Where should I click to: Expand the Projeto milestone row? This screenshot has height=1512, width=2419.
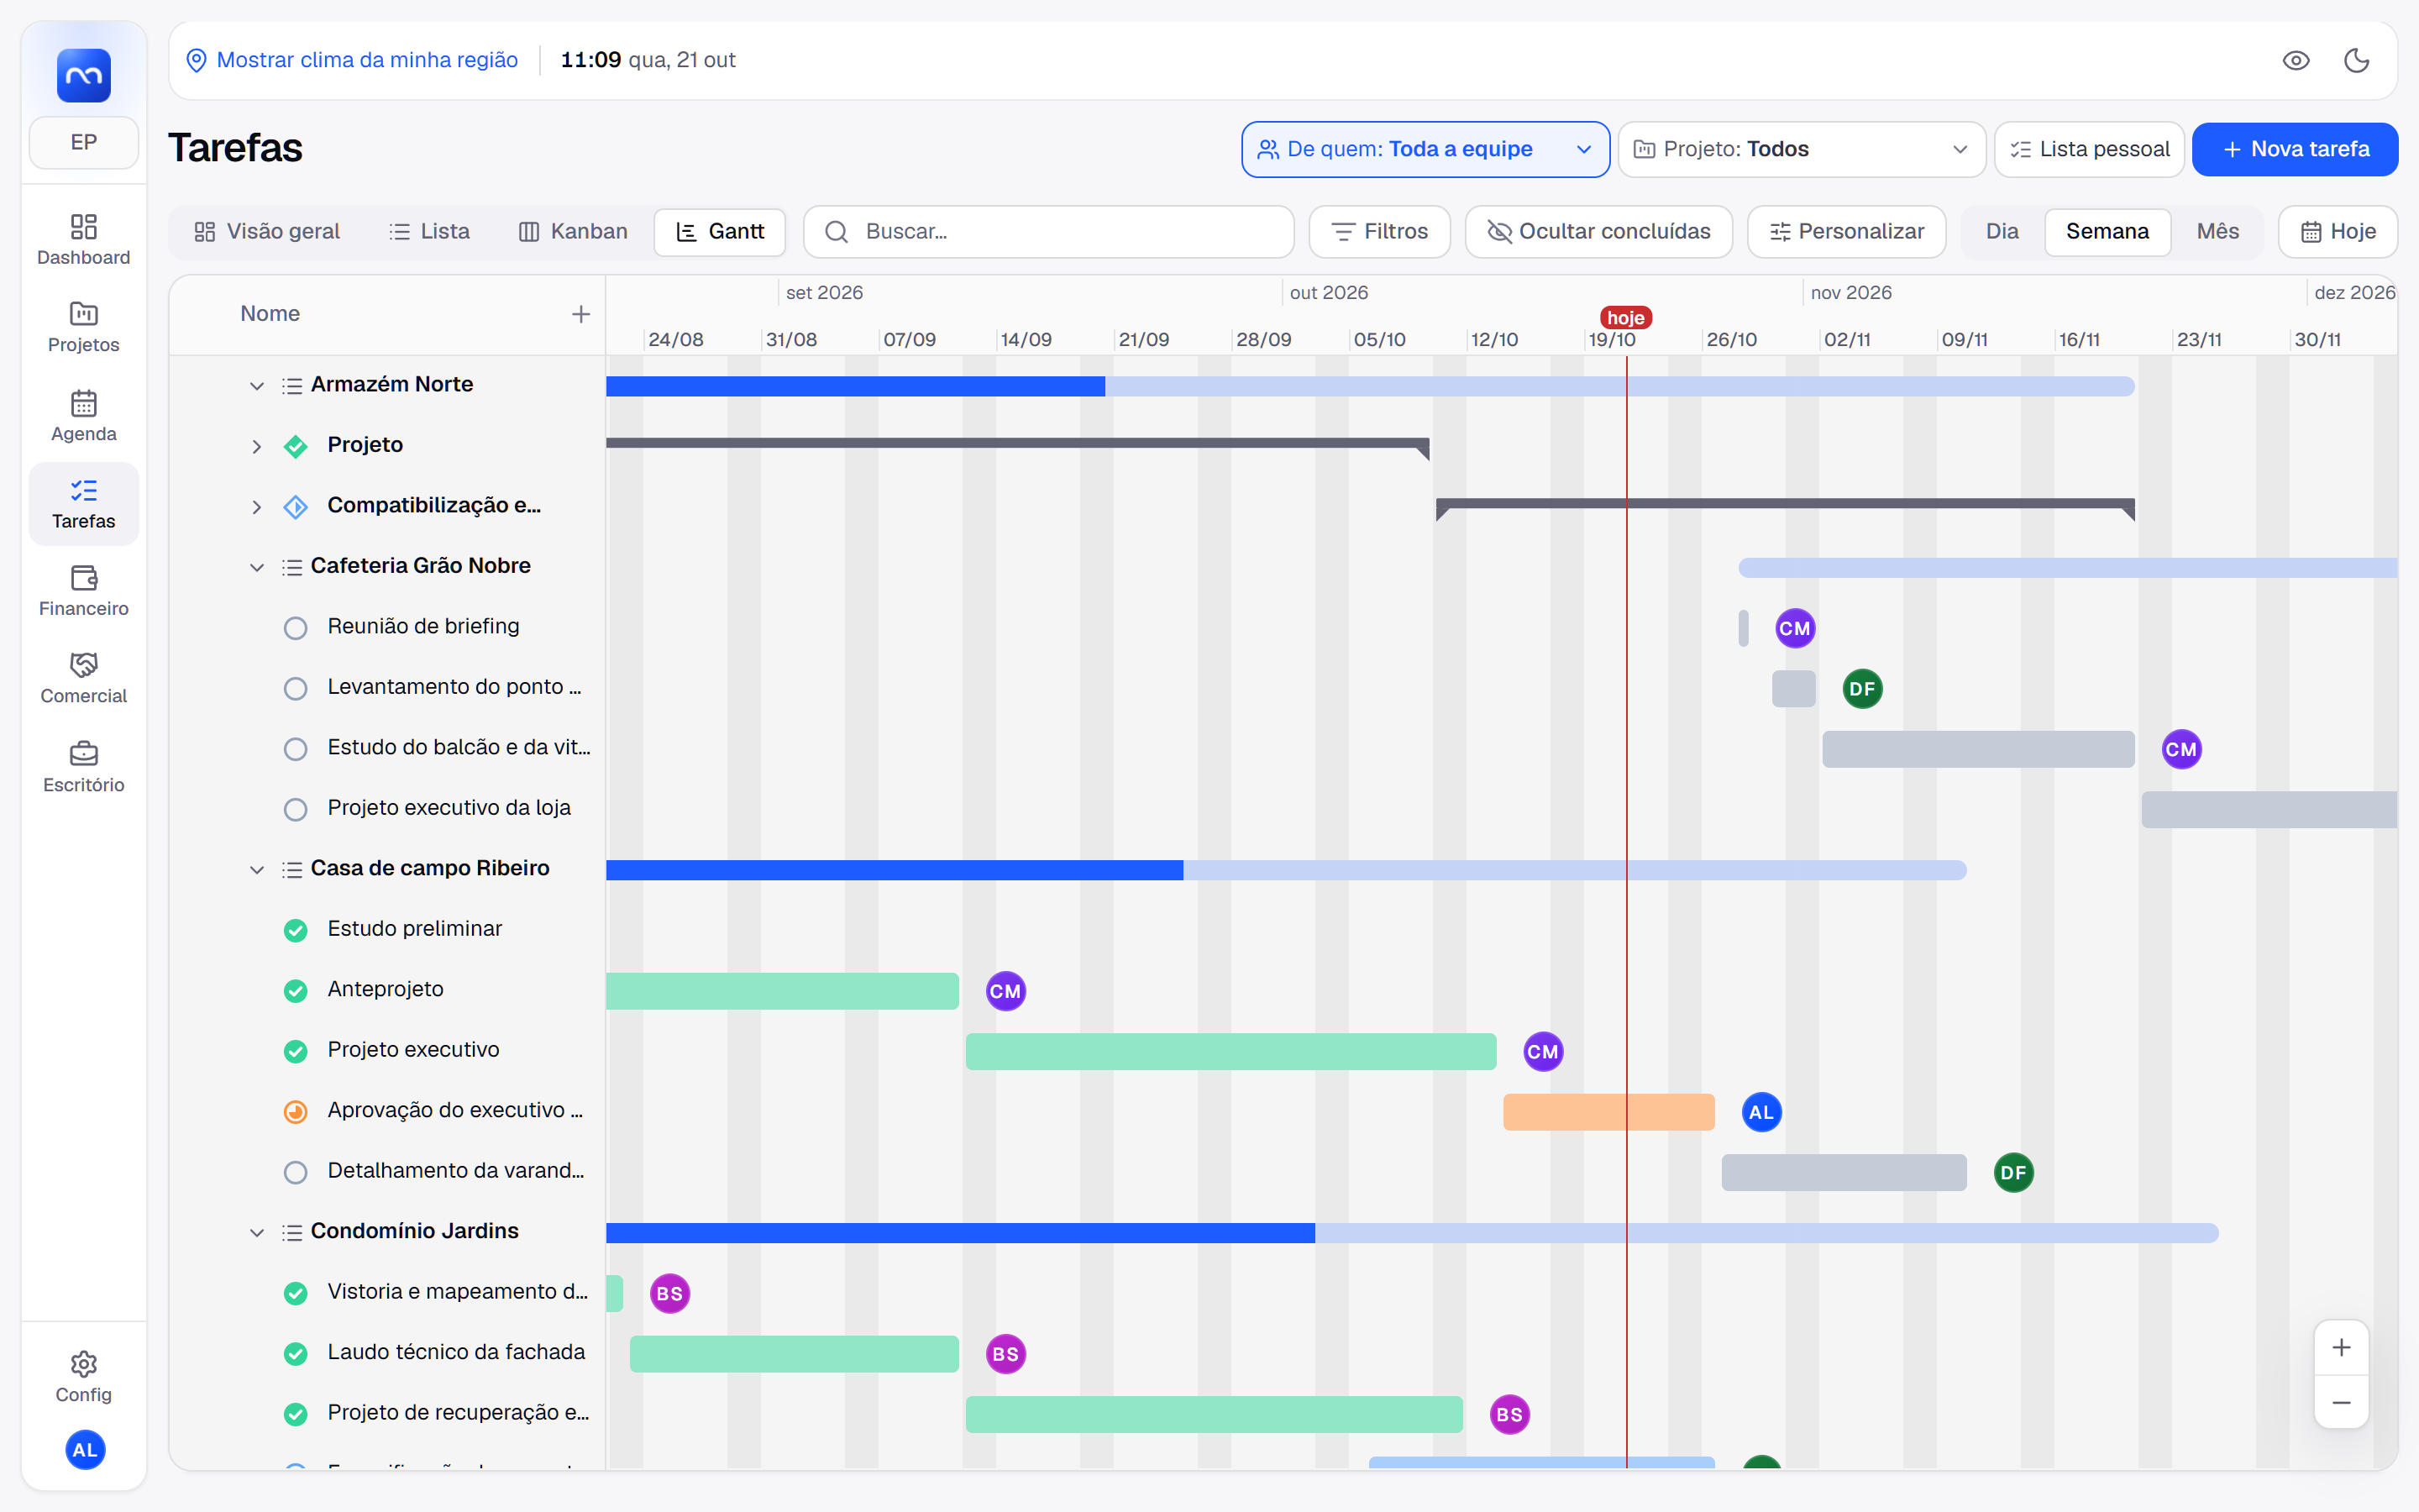pos(257,447)
